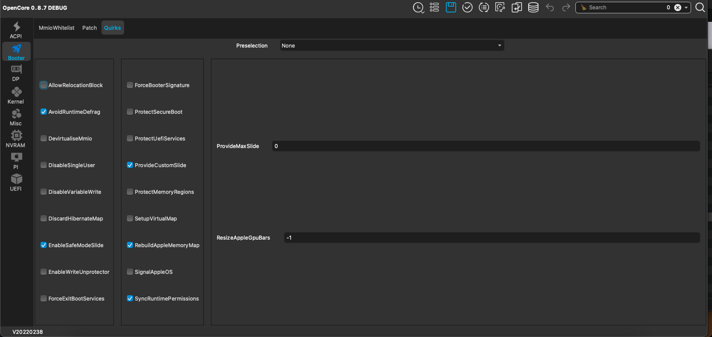Check ProtectSecureBoot
This screenshot has height=337, width=712.
point(130,112)
